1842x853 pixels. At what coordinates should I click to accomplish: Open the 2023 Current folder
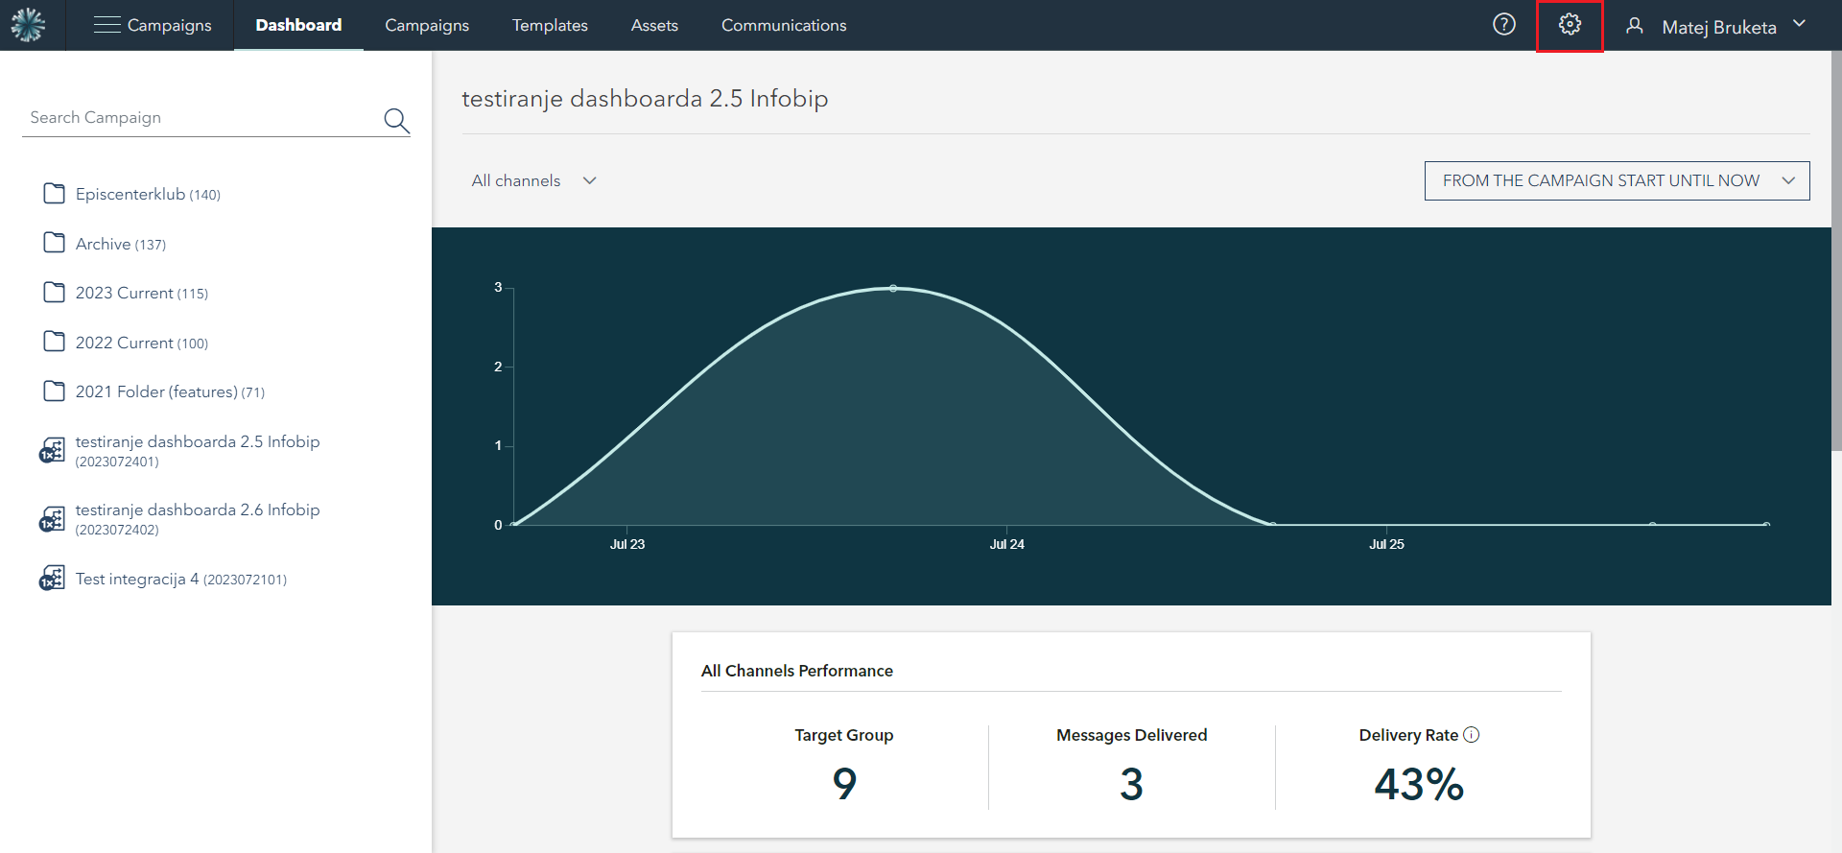pyautogui.click(x=125, y=293)
